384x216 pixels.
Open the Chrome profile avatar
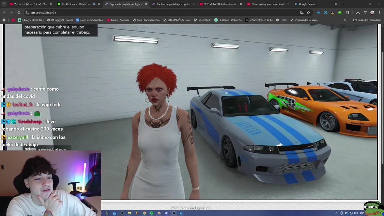[x=372, y=13]
